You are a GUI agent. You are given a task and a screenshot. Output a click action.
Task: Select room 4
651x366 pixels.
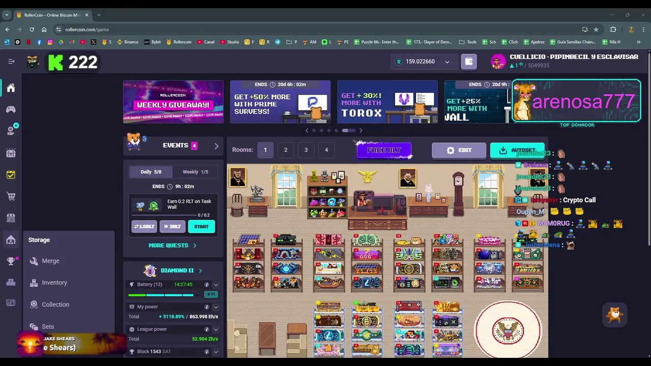327,150
